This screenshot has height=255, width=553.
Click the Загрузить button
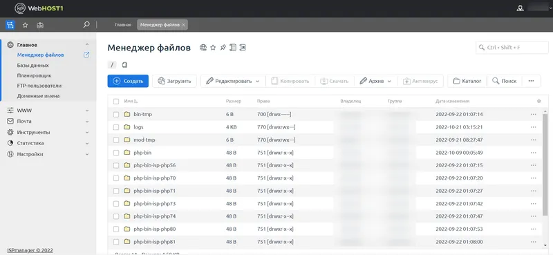point(174,81)
